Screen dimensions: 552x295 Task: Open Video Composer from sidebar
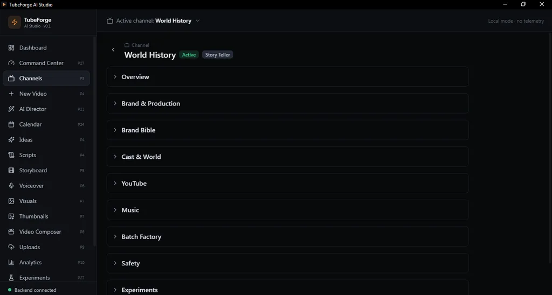[46, 231]
